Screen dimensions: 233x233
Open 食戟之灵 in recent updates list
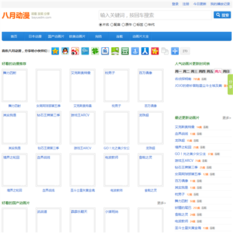coord(181,214)
